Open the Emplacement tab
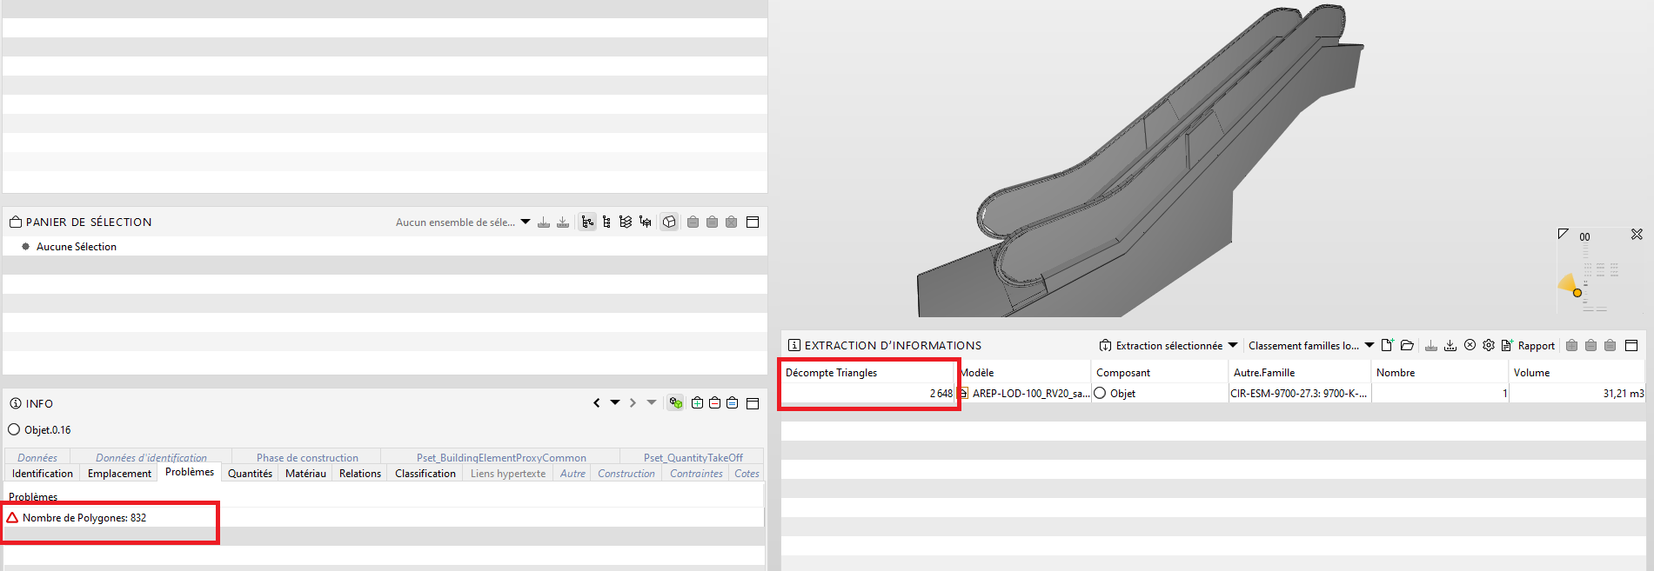Image resolution: width=1654 pixels, height=571 pixels. [119, 474]
